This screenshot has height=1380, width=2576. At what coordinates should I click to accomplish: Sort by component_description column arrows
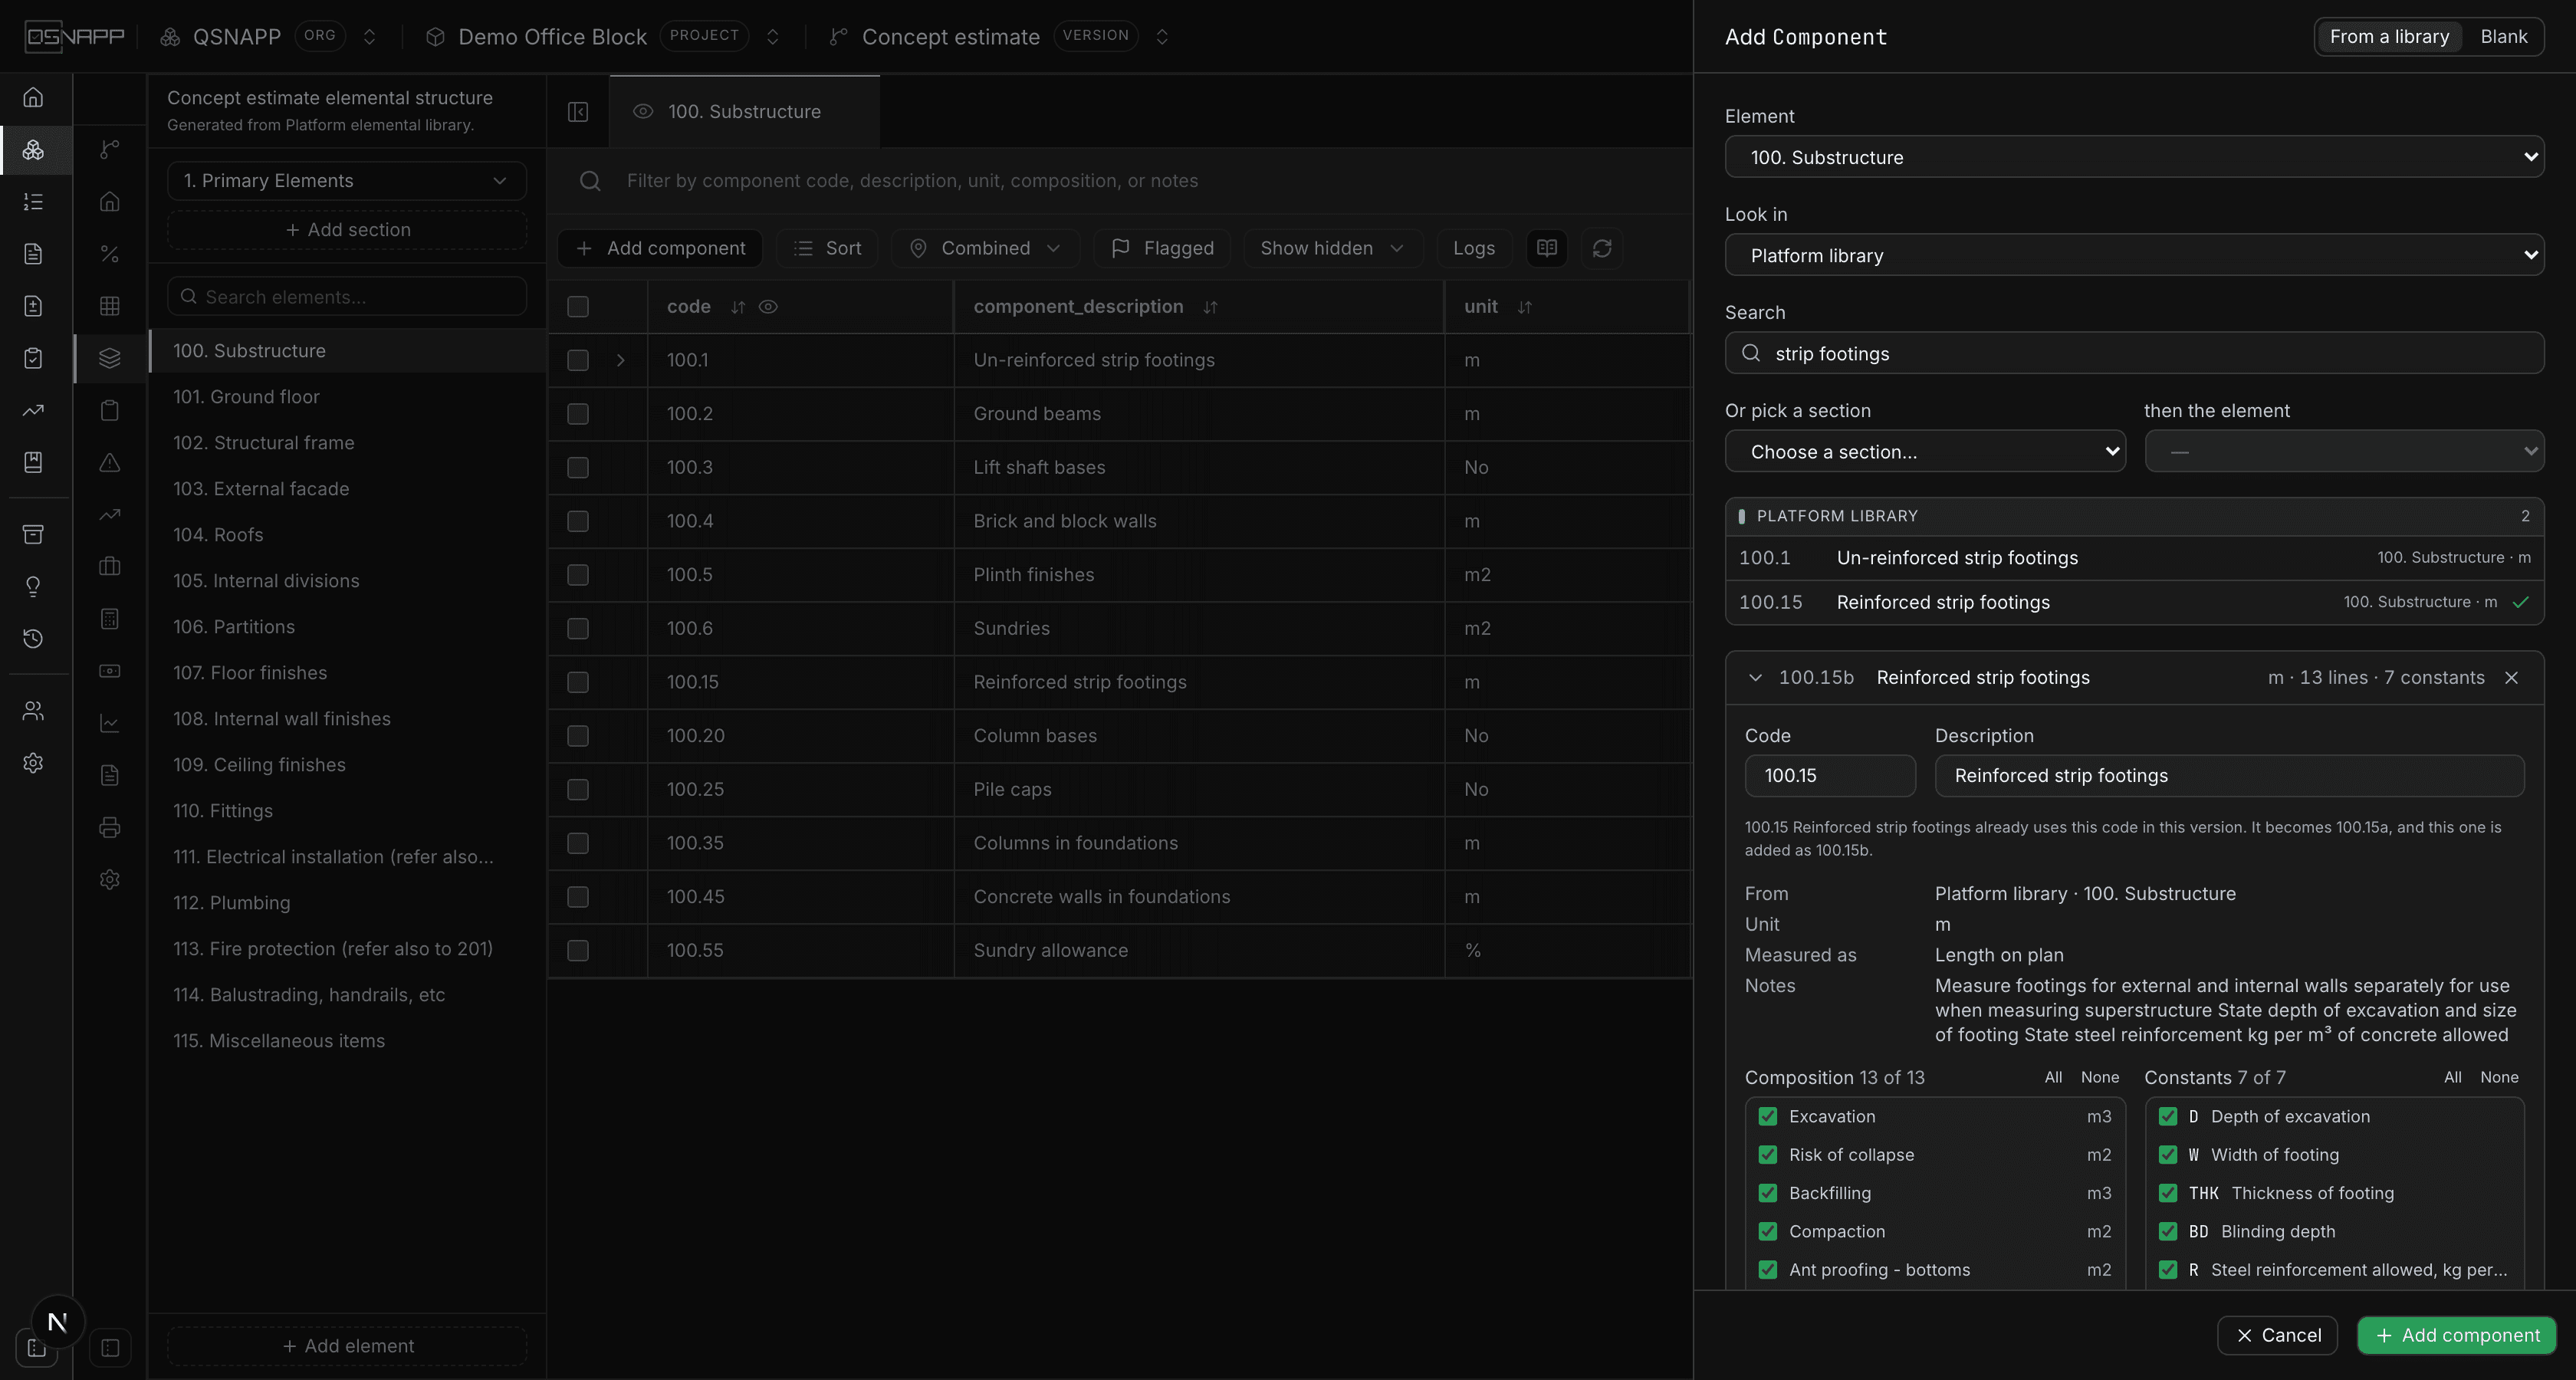[x=1210, y=307]
